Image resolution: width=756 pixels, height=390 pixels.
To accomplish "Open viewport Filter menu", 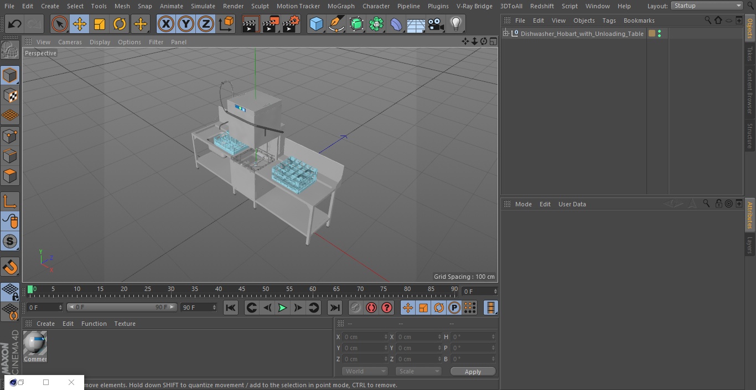I will point(156,42).
